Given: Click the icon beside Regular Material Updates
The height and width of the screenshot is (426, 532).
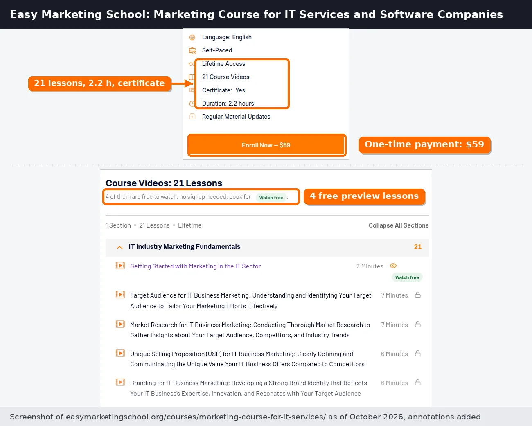Looking at the screenshot, I should (192, 117).
